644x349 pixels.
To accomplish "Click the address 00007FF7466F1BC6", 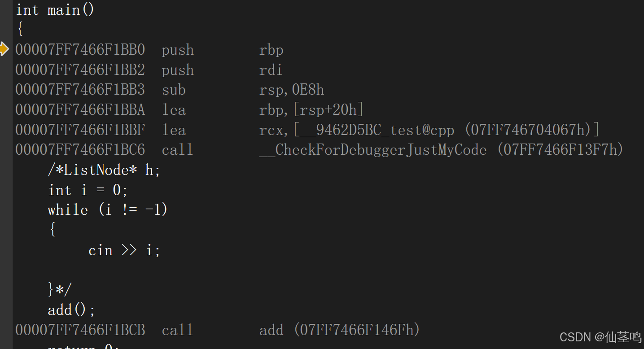I will click(x=80, y=150).
